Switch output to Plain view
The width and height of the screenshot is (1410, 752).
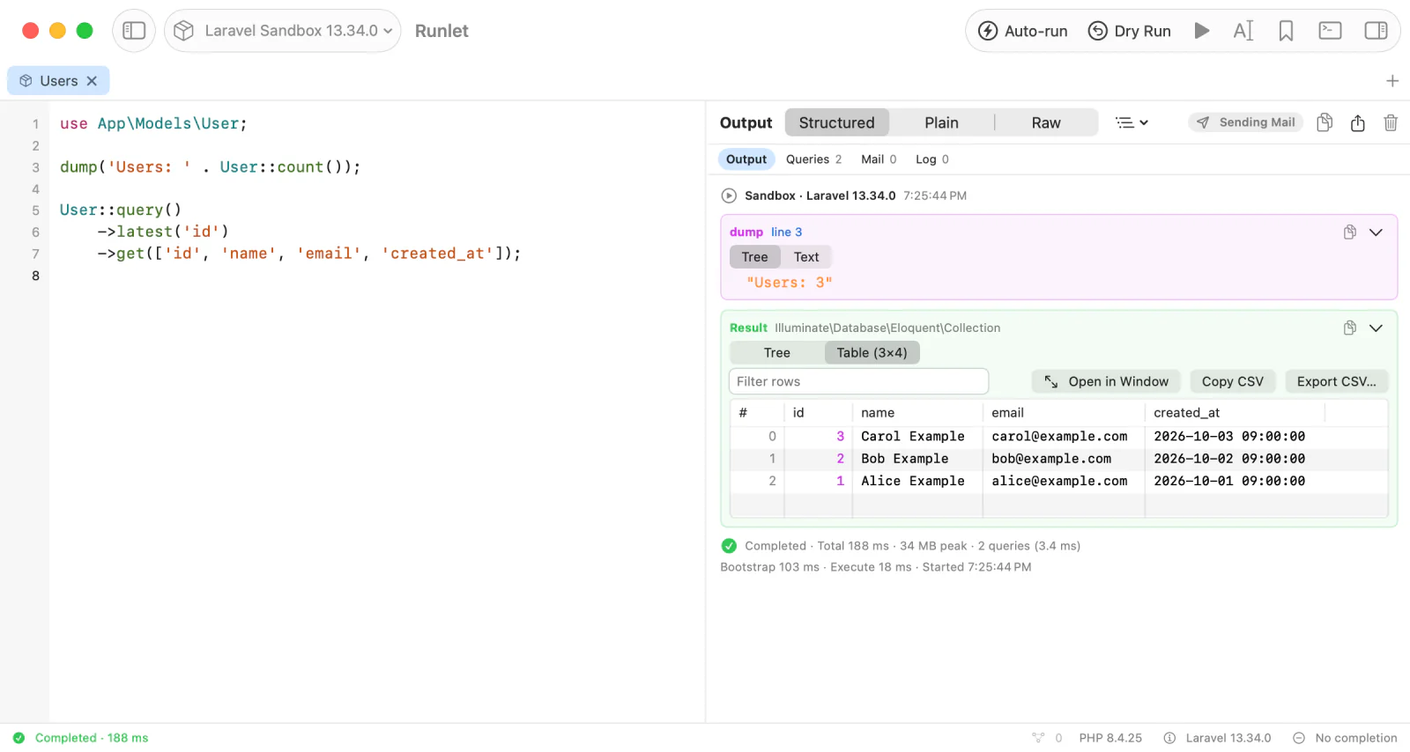click(941, 122)
